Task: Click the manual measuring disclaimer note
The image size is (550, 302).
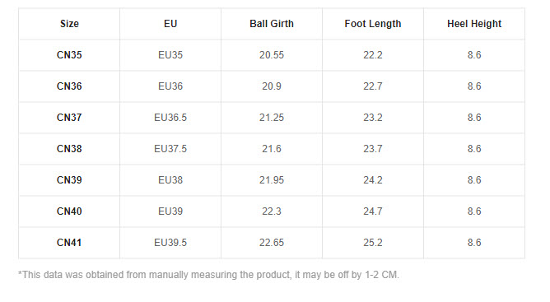Action: (x=208, y=275)
